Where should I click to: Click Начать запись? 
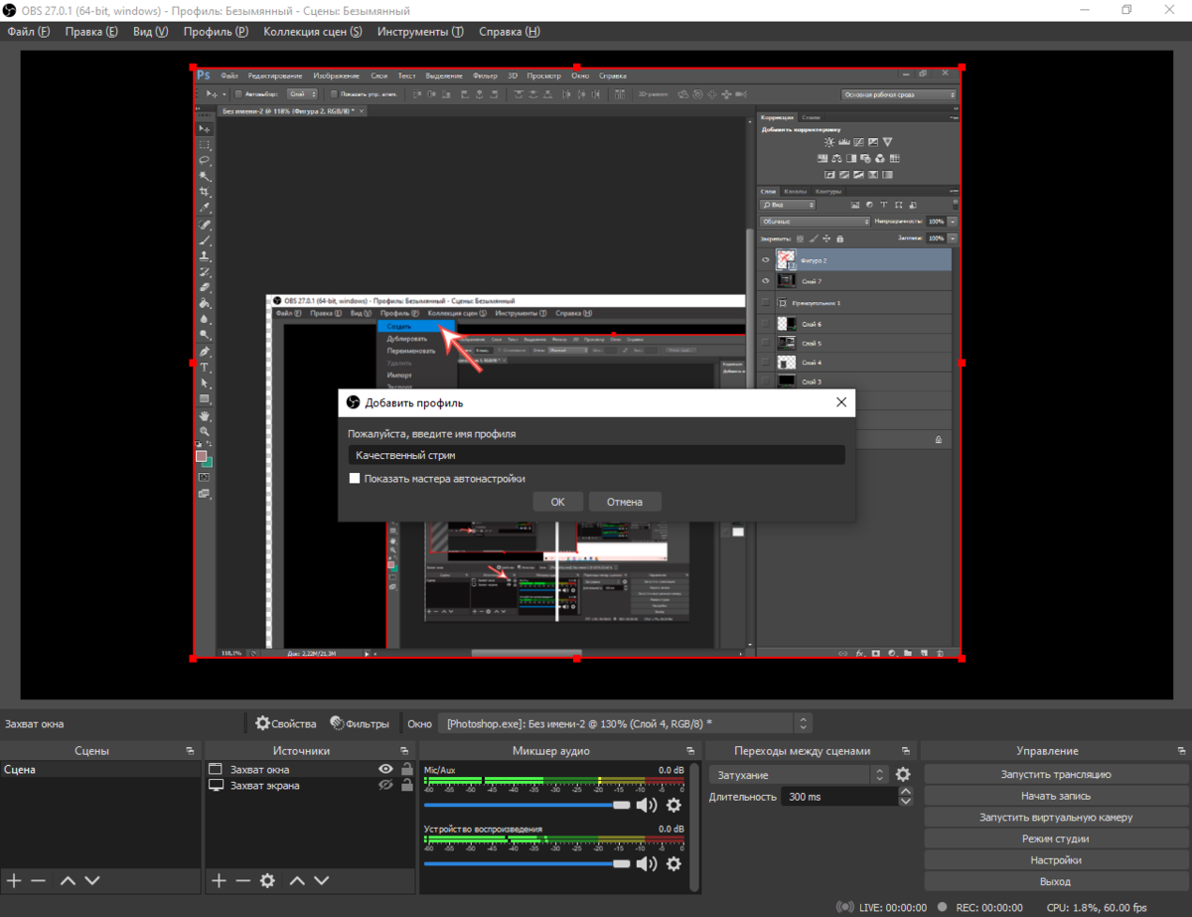[1056, 796]
